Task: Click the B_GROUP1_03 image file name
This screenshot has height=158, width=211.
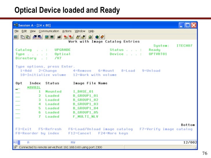Action: [86, 104]
